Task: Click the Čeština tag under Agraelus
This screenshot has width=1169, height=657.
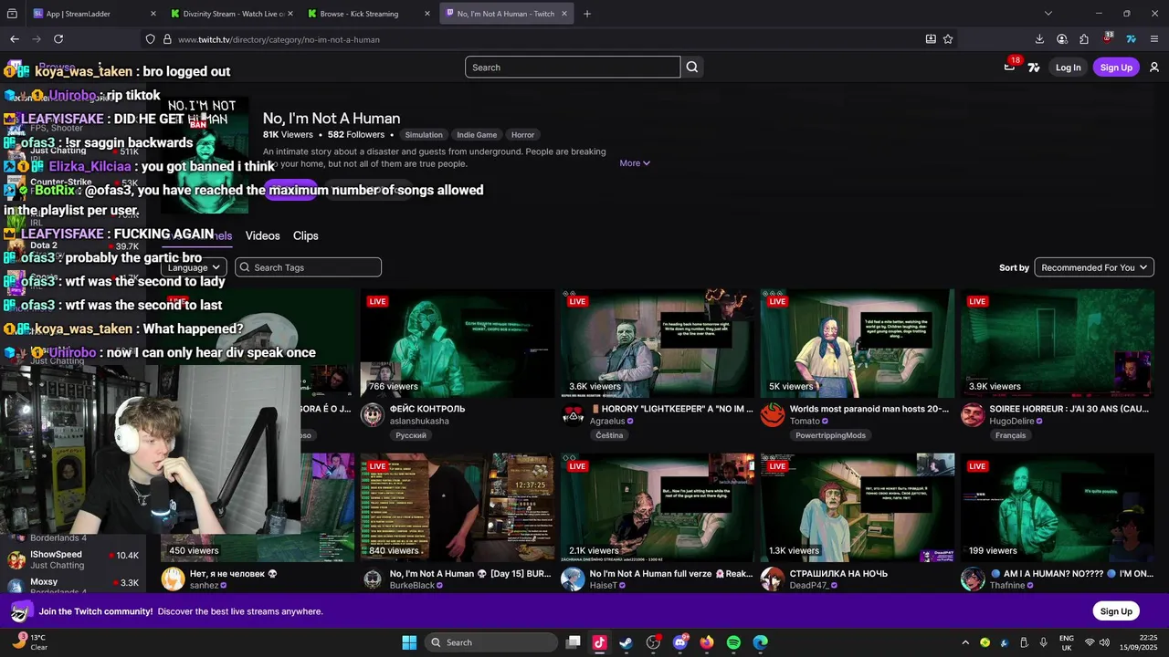Action: pyautogui.click(x=609, y=435)
